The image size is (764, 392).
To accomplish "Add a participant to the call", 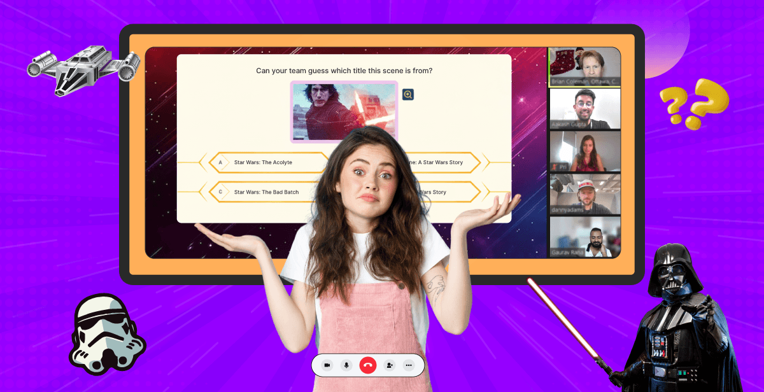I will pyautogui.click(x=389, y=365).
